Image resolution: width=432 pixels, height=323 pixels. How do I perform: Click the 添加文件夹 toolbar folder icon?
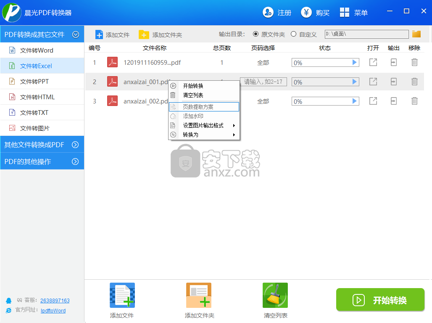(144, 35)
